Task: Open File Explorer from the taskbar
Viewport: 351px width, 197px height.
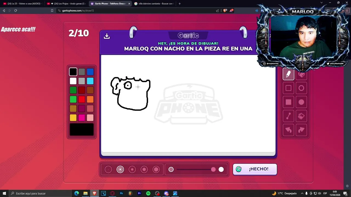Action: pyautogui.click(x=86, y=193)
